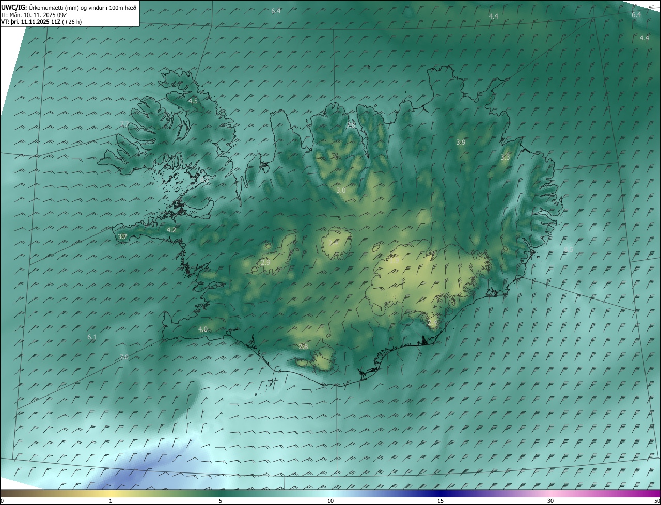Click the 4.4 value below the top-right 6.4
Screen dimensions: 661x505
click(644, 38)
